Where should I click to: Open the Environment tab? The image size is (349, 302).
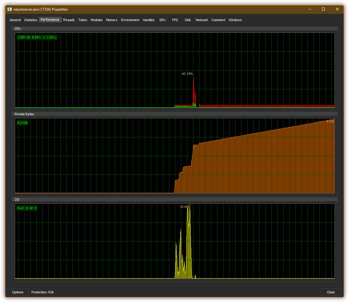[130, 20]
